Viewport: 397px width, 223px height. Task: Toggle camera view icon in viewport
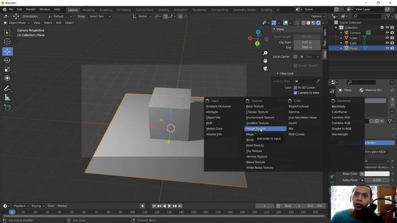[265, 69]
